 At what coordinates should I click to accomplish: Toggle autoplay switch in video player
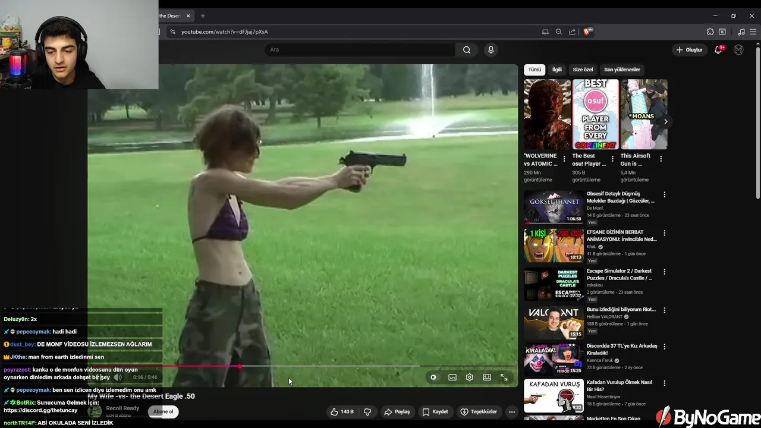pos(433,377)
